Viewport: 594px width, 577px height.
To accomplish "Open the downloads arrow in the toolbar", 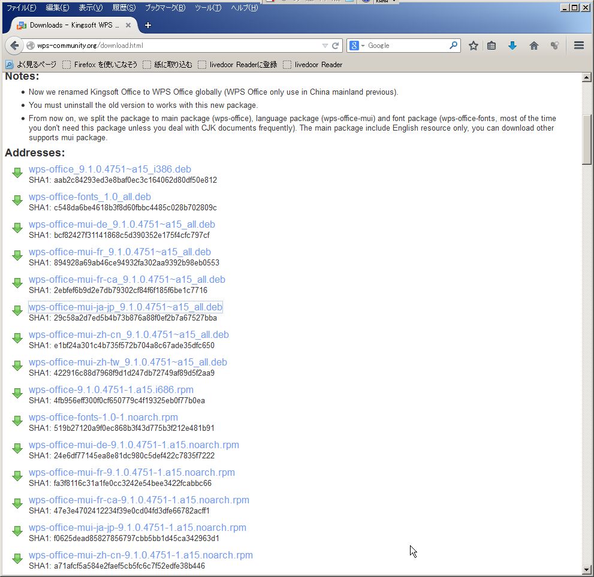I will click(512, 46).
